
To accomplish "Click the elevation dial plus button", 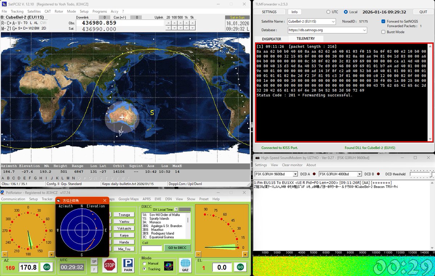I will [246, 254].
